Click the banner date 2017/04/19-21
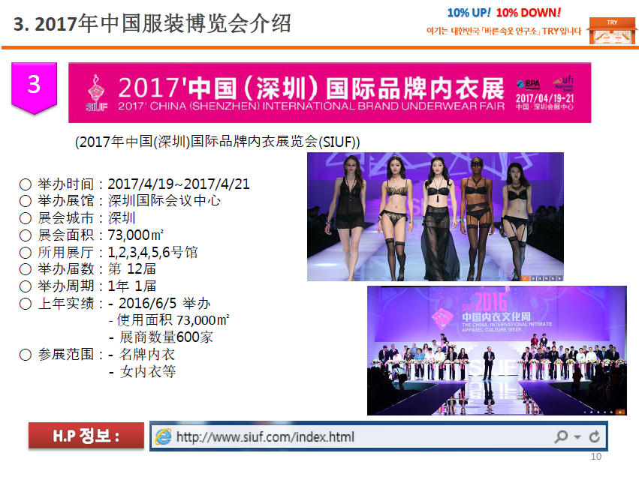Image resolution: width=639 pixels, height=477 pixels. tap(544, 98)
